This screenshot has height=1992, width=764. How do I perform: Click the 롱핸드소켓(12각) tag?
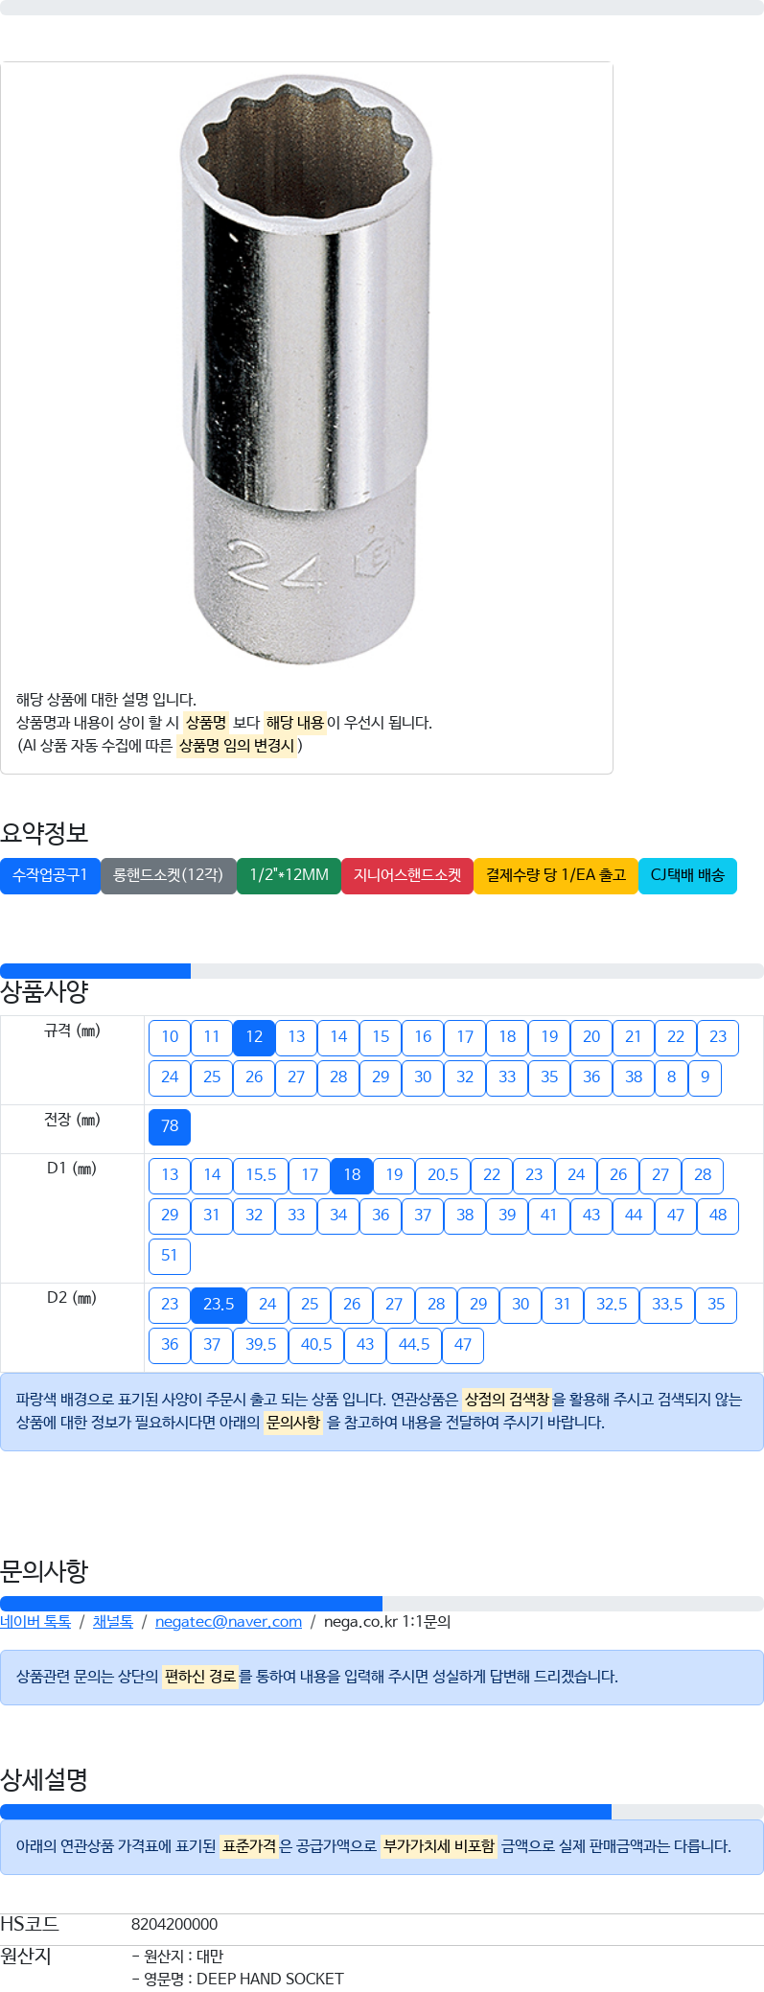click(x=169, y=875)
